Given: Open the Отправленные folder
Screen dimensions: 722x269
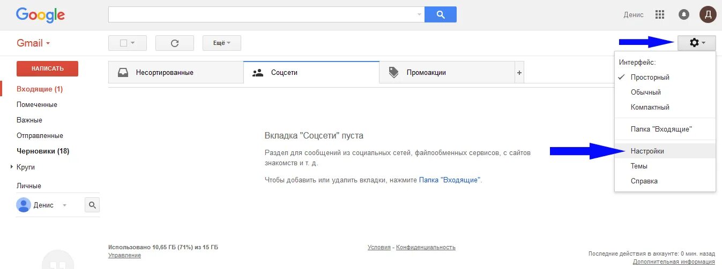Looking at the screenshot, I should [40, 135].
